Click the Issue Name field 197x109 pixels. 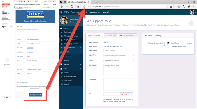coord(119,51)
